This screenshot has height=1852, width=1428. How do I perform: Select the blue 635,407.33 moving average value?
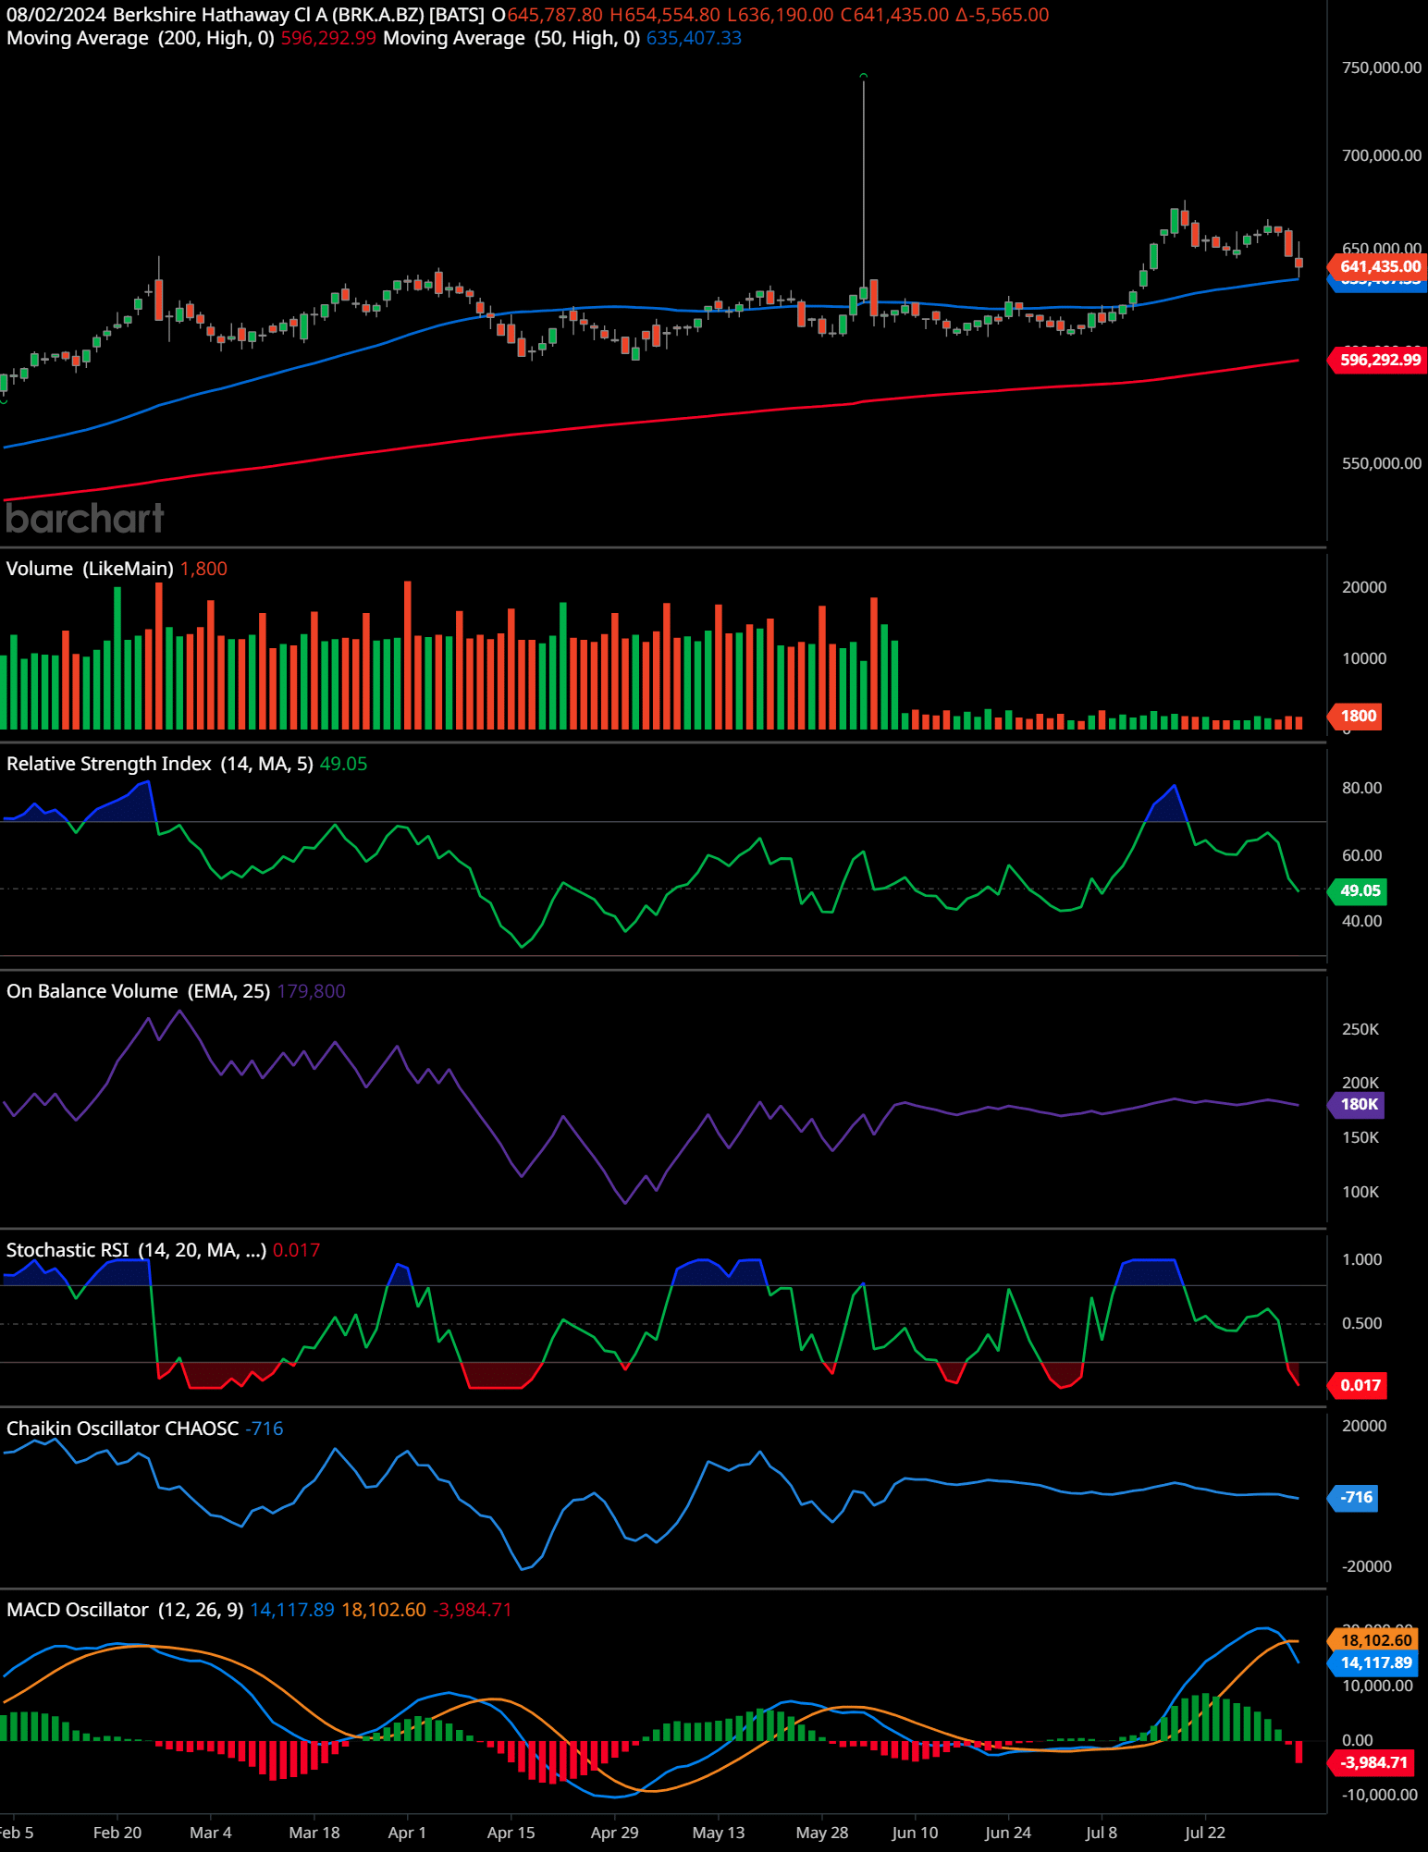click(694, 38)
